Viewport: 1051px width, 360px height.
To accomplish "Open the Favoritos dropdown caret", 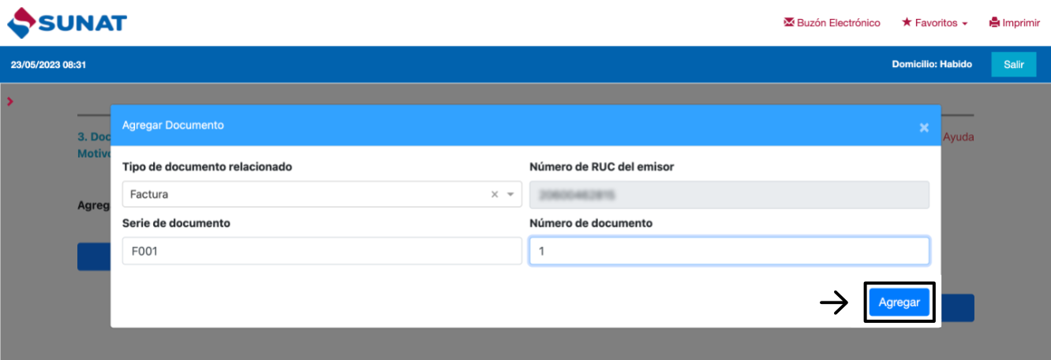I will coord(965,24).
